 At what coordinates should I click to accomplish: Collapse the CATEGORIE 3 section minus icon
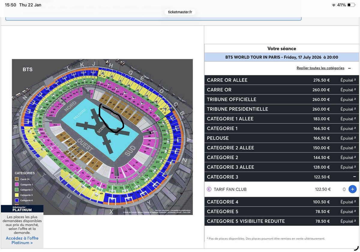click(x=354, y=177)
